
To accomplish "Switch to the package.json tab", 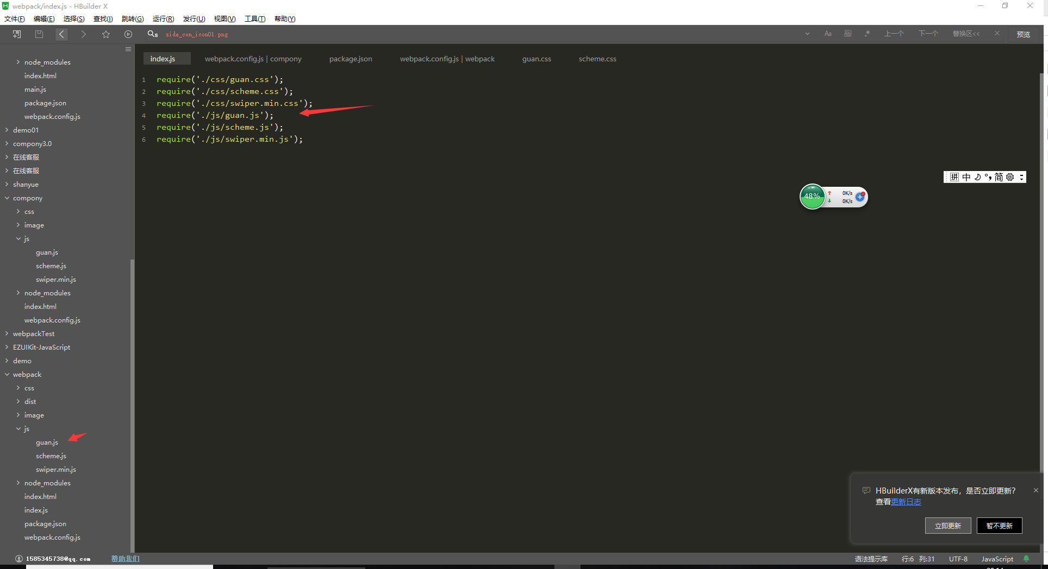I will [x=351, y=59].
